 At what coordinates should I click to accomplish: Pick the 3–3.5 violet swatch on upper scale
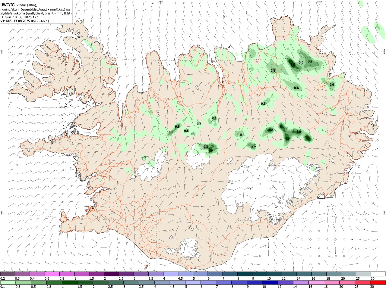coord(141,274)
